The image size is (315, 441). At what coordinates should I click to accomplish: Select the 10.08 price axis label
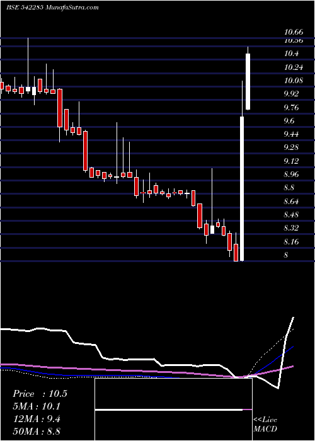294,81
